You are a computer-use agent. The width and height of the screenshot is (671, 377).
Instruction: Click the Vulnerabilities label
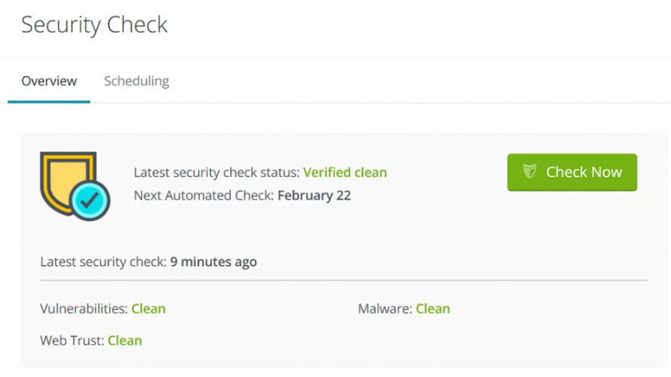pos(84,309)
